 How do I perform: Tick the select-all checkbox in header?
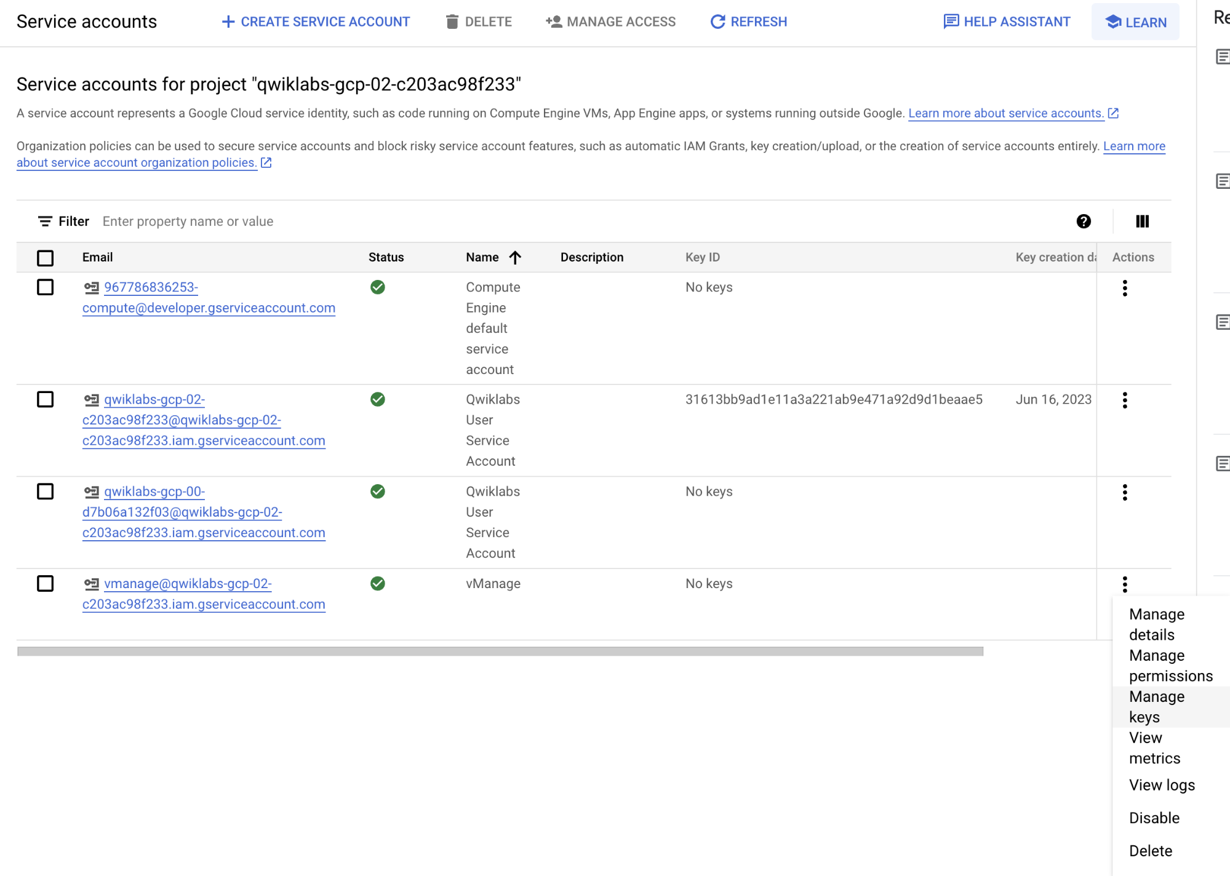click(x=45, y=258)
